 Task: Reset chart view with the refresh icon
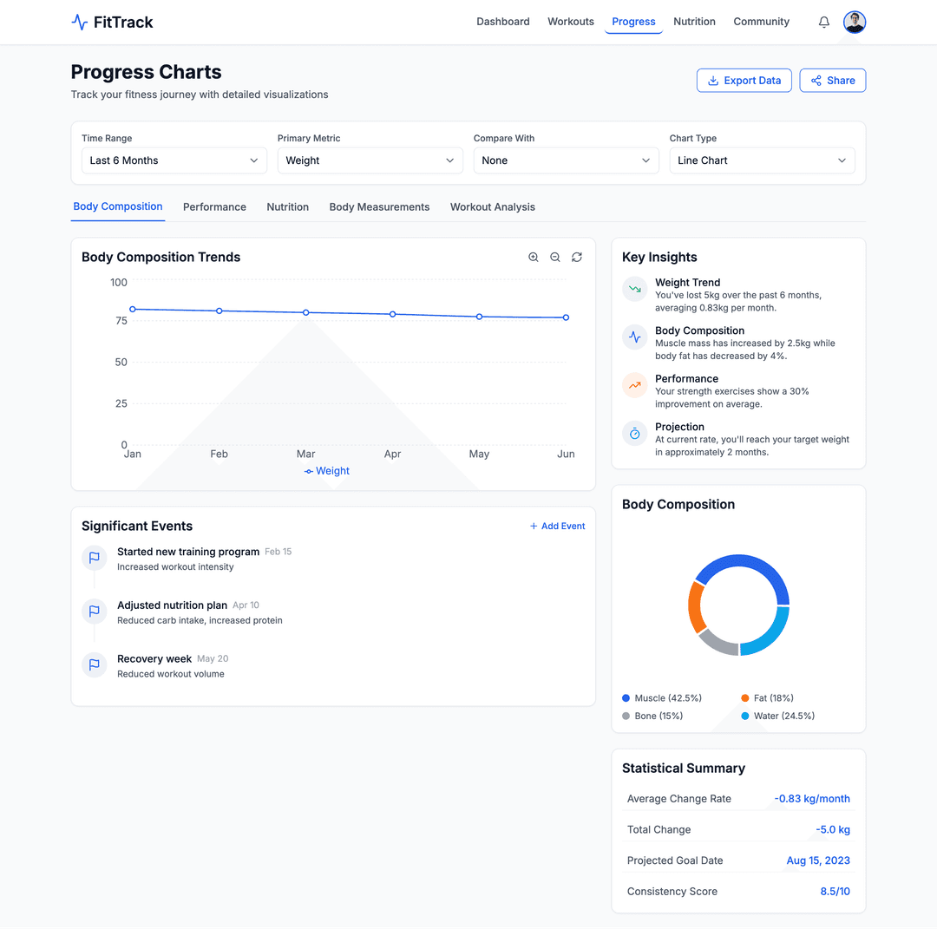coord(577,258)
